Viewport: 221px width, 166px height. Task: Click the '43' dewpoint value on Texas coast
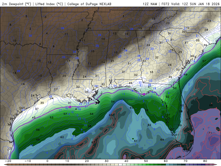[34, 117]
